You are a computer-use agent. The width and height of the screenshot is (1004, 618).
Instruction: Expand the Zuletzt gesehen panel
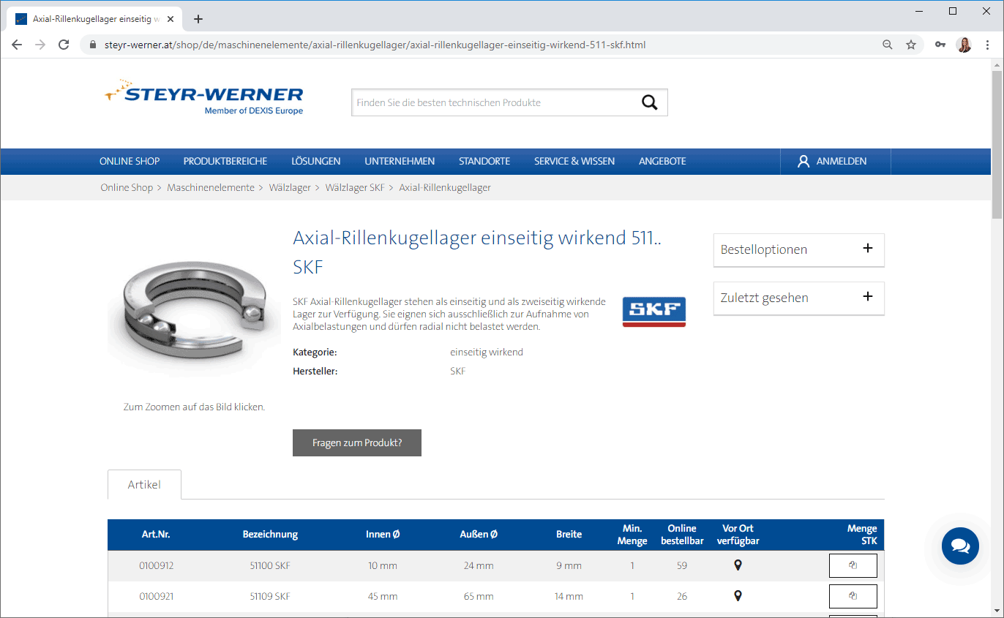(798, 298)
